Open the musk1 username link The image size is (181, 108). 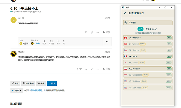click(x=21, y=52)
